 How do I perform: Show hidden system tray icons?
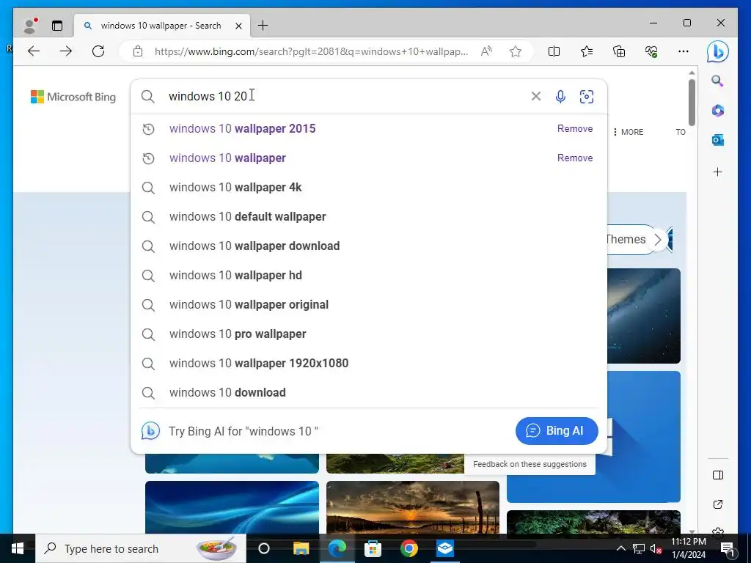(x=620, y=548)
